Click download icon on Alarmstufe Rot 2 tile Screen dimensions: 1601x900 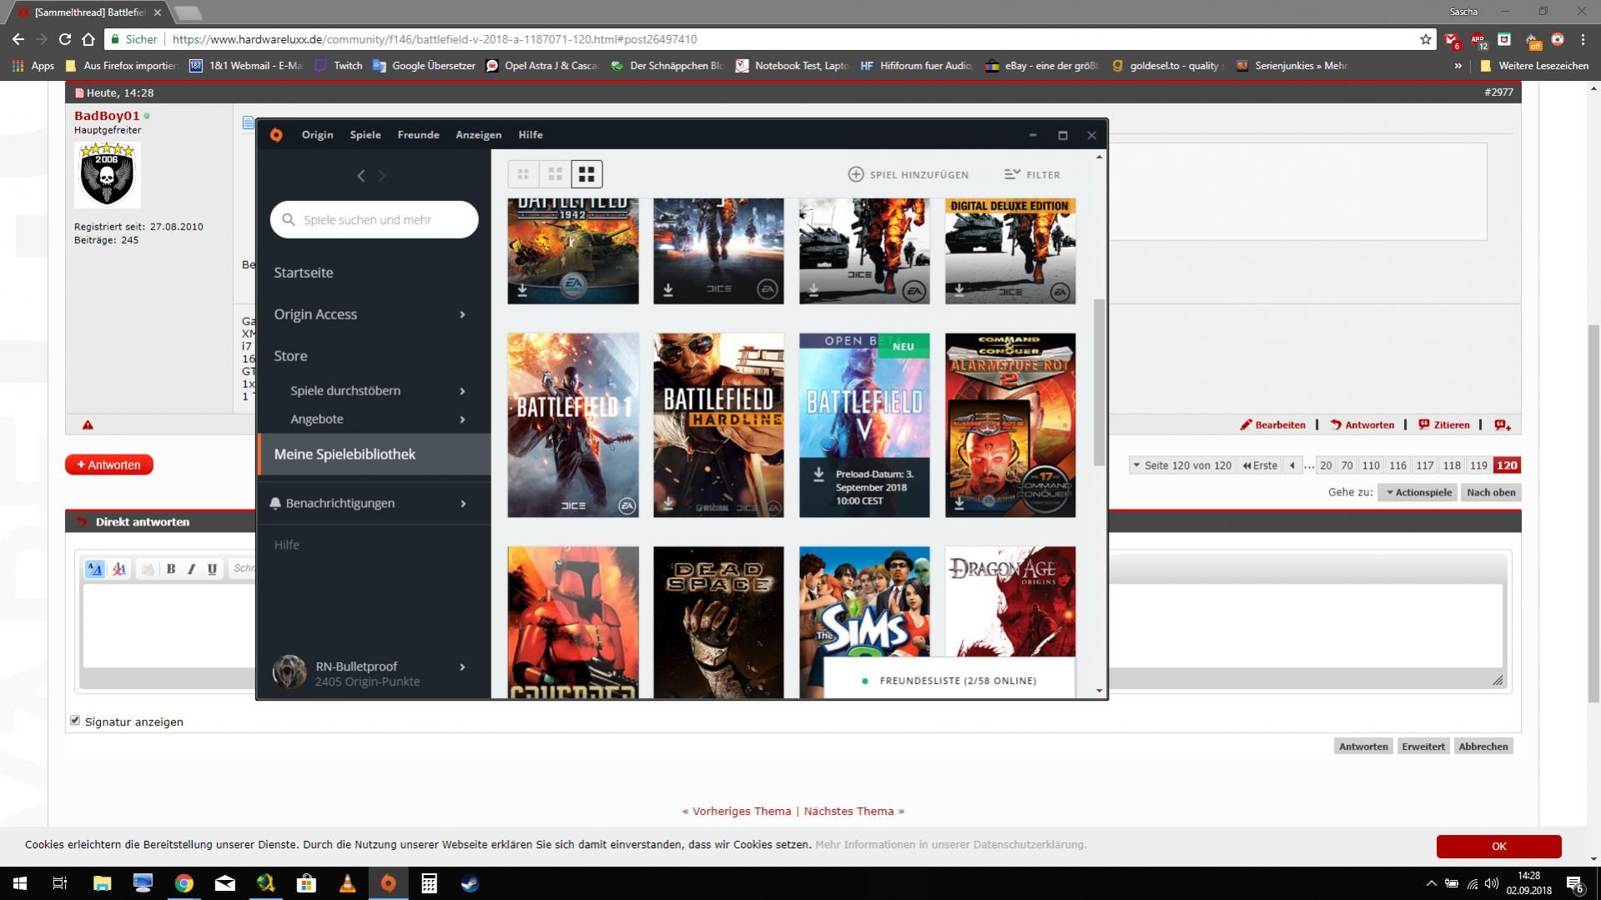tap(959, 504)
